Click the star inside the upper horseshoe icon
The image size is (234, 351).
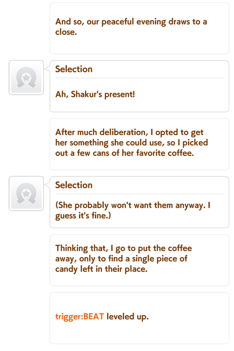(x=26, y=78)
